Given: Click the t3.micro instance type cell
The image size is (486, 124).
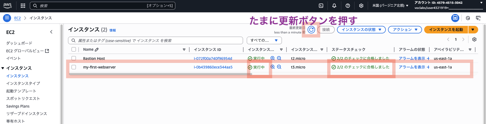Looking at the screenshot, I should 298,67.
